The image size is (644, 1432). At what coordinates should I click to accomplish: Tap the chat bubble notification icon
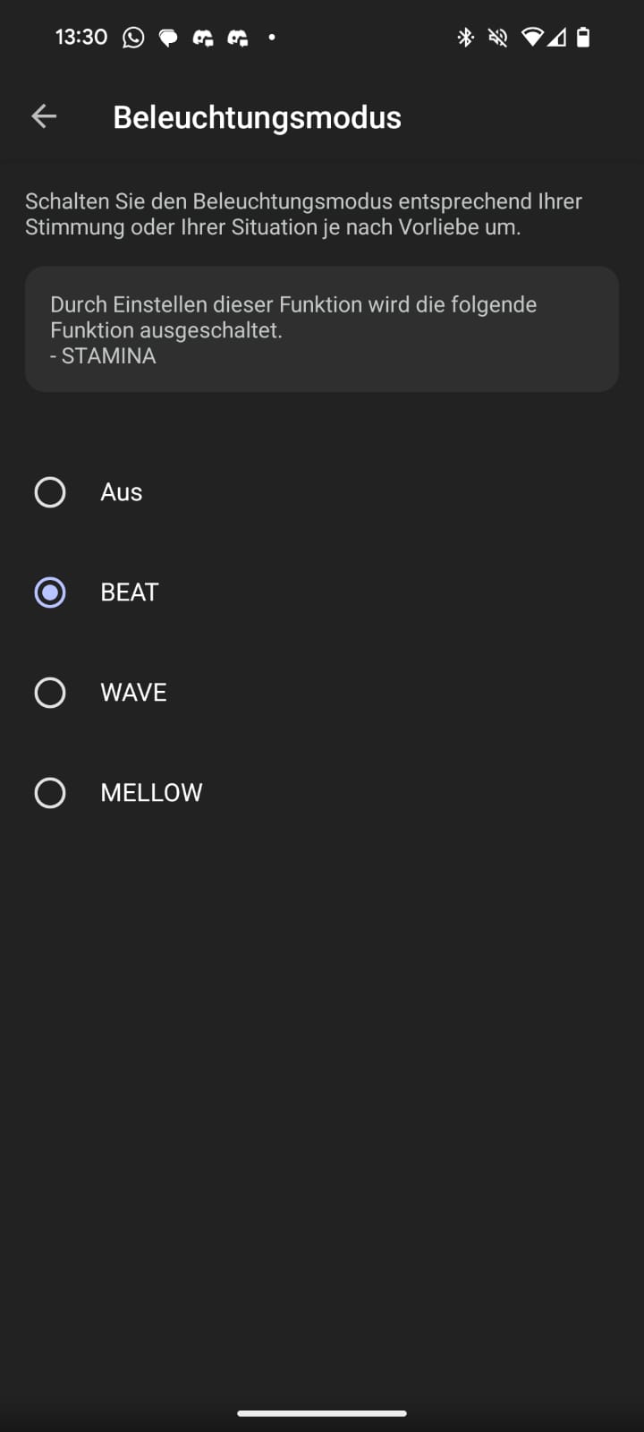(168, 38)
